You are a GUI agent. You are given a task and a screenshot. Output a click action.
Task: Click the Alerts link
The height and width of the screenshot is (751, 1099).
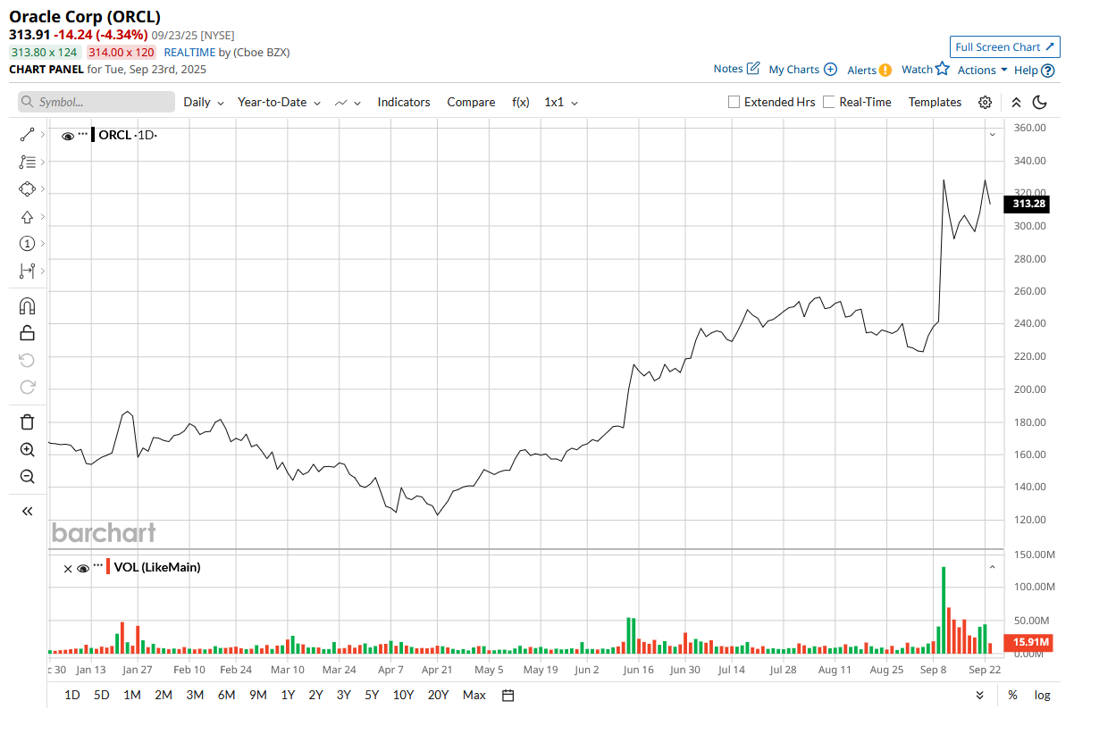pos(861,70)
